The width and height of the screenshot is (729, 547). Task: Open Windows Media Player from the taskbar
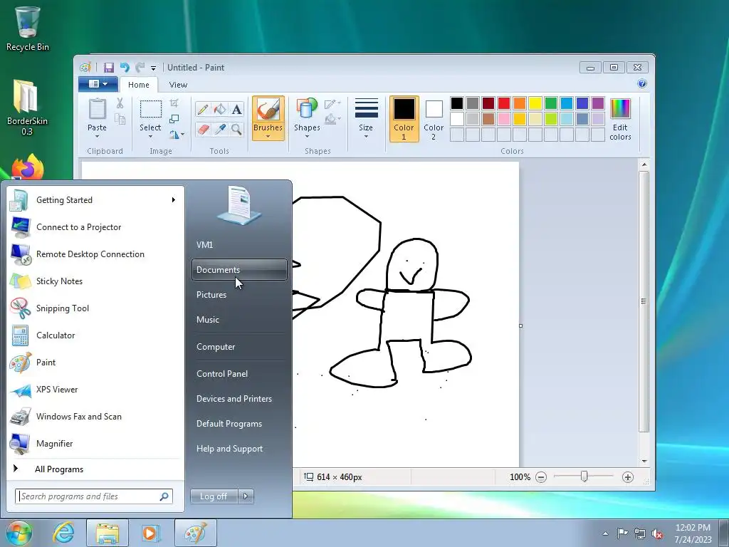tap(150, 533)
